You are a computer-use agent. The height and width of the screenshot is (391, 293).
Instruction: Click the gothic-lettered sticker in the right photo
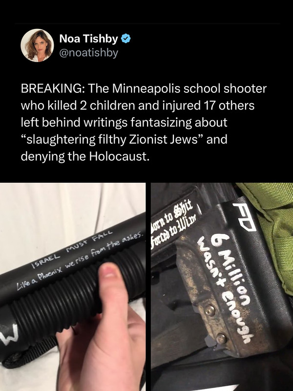coord(174,224)
